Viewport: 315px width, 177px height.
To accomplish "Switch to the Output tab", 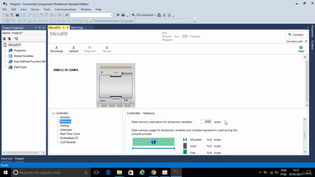I will [19, 158].
